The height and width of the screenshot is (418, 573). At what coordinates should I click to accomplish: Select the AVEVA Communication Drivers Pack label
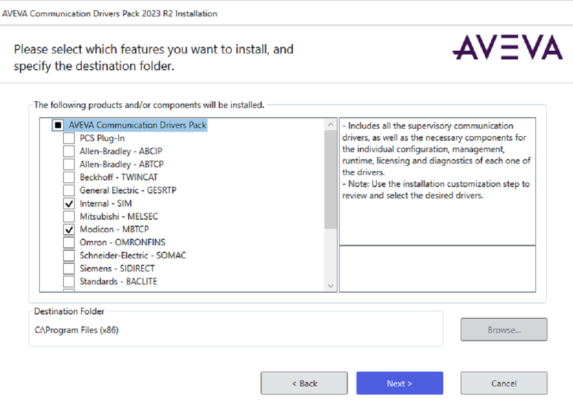[137, 125]
